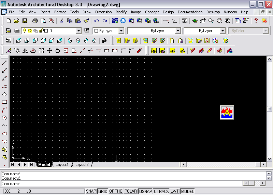Open the Draw menu
This screenshot has height=195, width=273.
pyautogui.click(x=87, y=12)
